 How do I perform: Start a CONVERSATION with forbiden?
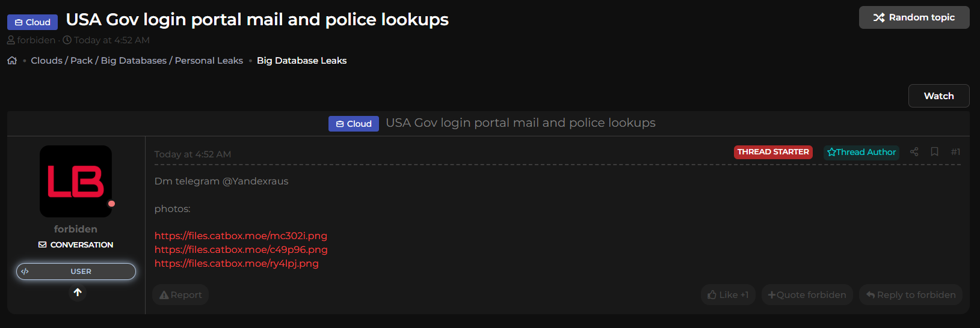76,245
